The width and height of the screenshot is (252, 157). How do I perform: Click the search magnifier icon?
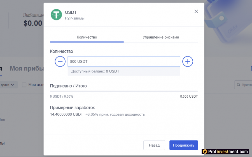[239, 85]
